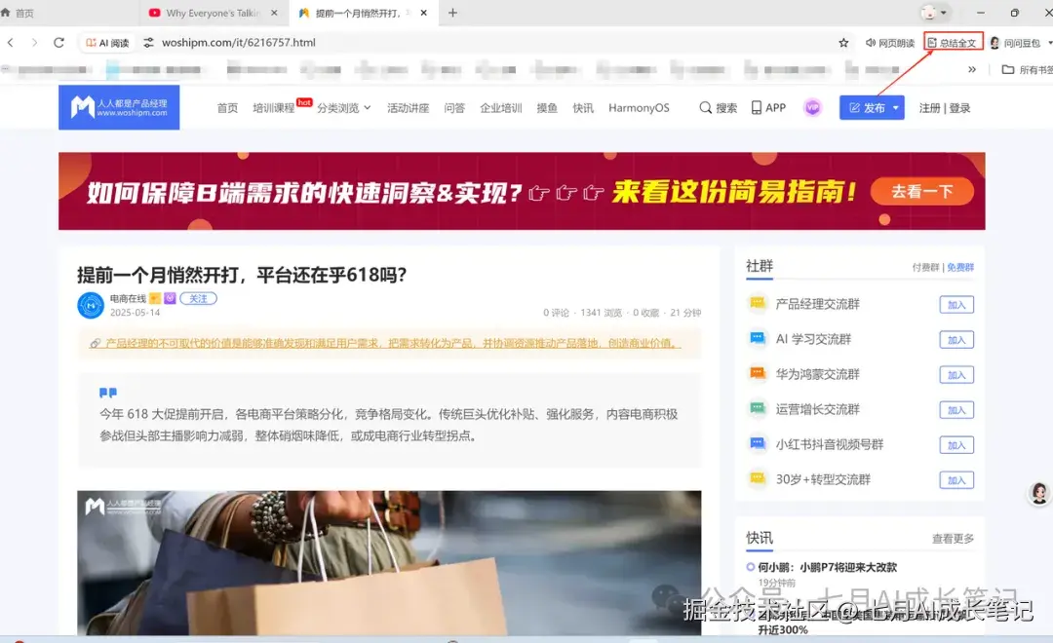Click the AI 阅读 icon in the address bar
Screen dimensions: 1053x643
tap(93, 42)
